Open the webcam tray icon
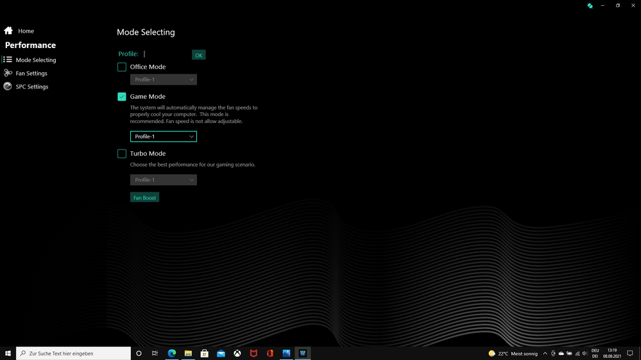 (x=553, y=354)
